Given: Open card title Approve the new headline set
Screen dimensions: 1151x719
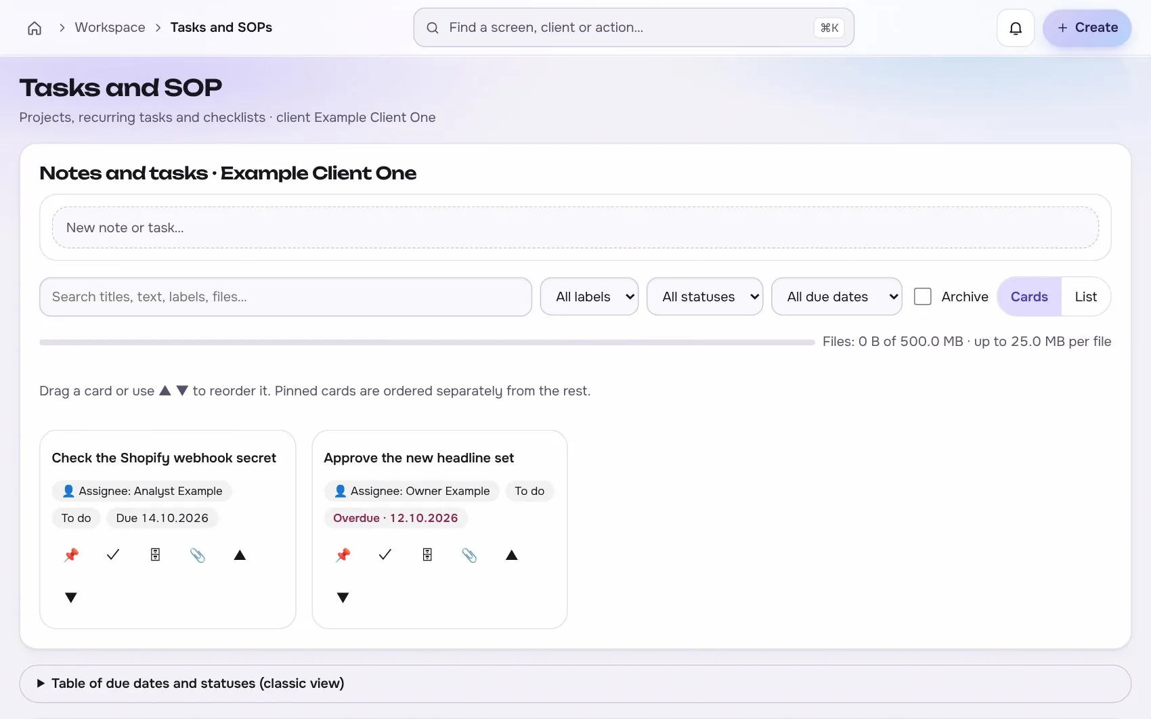Looking at the screenshot, I should [419, 458].
